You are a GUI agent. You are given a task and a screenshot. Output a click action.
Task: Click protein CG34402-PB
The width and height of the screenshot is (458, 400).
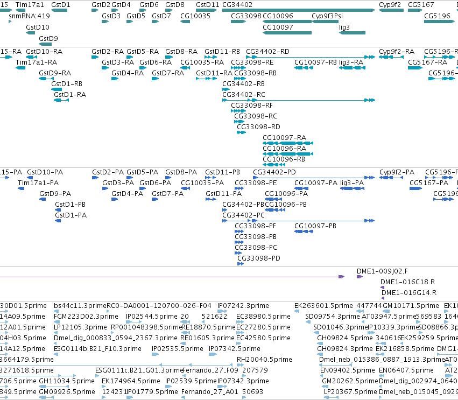click(x=224, y=210)
